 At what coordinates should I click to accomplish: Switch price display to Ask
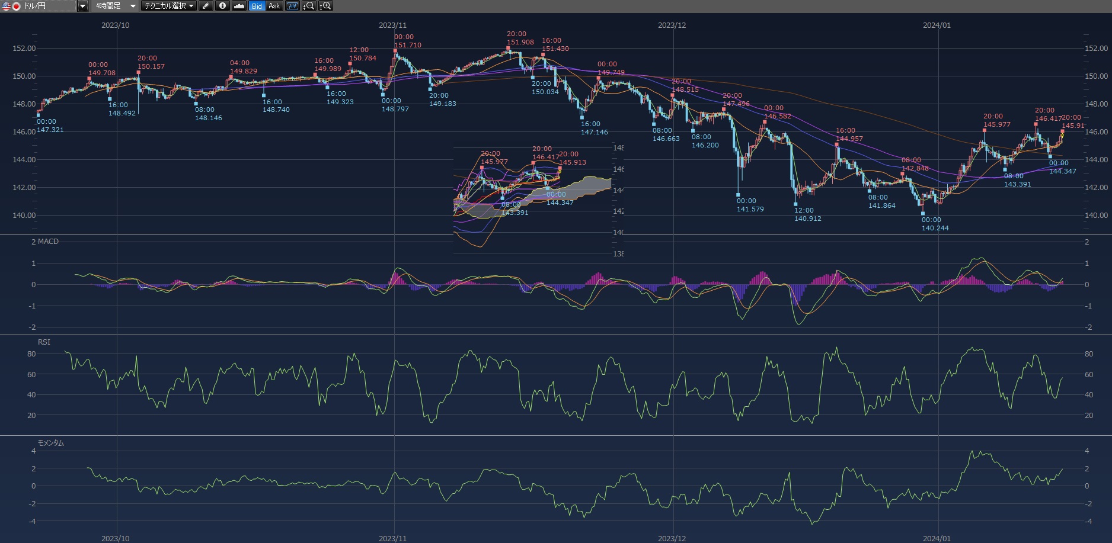click(x=274, y=6)
